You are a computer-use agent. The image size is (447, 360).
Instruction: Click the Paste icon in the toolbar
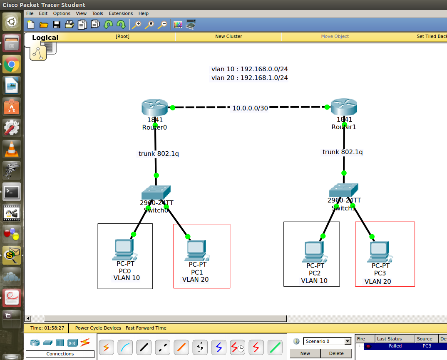(95, 25)
